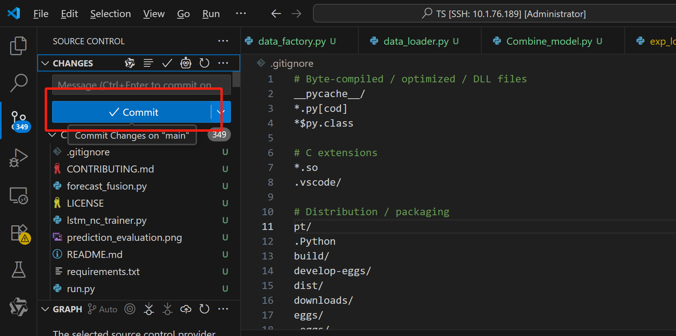The width and height of the screenshot is (676, 336).
Task: Click the Graph publish cloud icon
Action: tap(186, 309)
